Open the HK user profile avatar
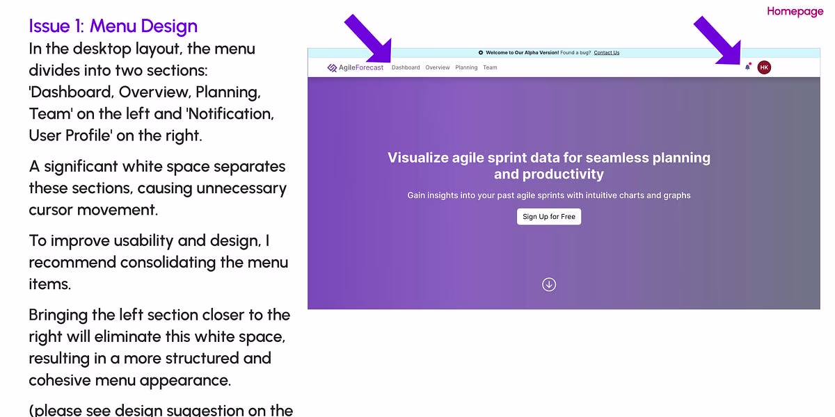The image size is (835, 417). point(764,67)
